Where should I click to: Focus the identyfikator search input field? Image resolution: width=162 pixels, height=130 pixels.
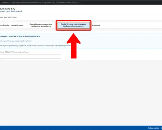pos(31,56)
